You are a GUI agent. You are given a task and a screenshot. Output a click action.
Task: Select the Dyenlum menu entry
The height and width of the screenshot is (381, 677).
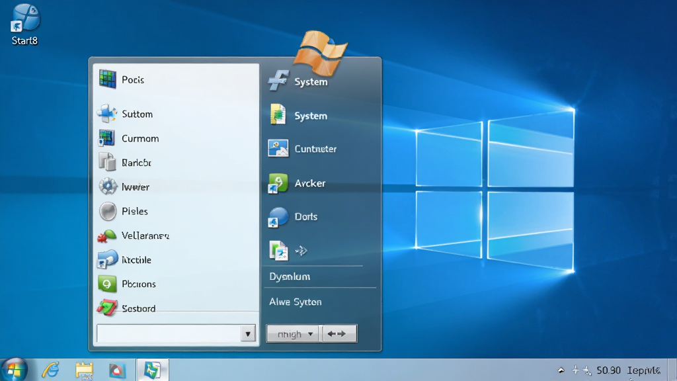[x=290, y=276]
